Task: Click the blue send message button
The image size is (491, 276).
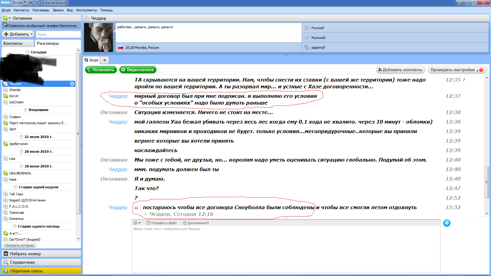Action: pyautogui.click(x=447, y=223)
